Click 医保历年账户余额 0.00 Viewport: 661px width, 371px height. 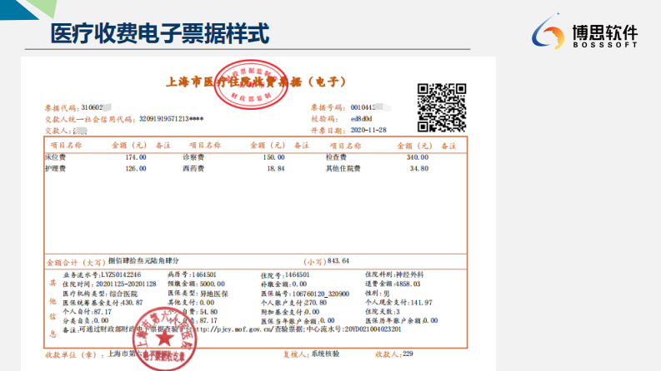pyautogui.click(x=401, y=321)
